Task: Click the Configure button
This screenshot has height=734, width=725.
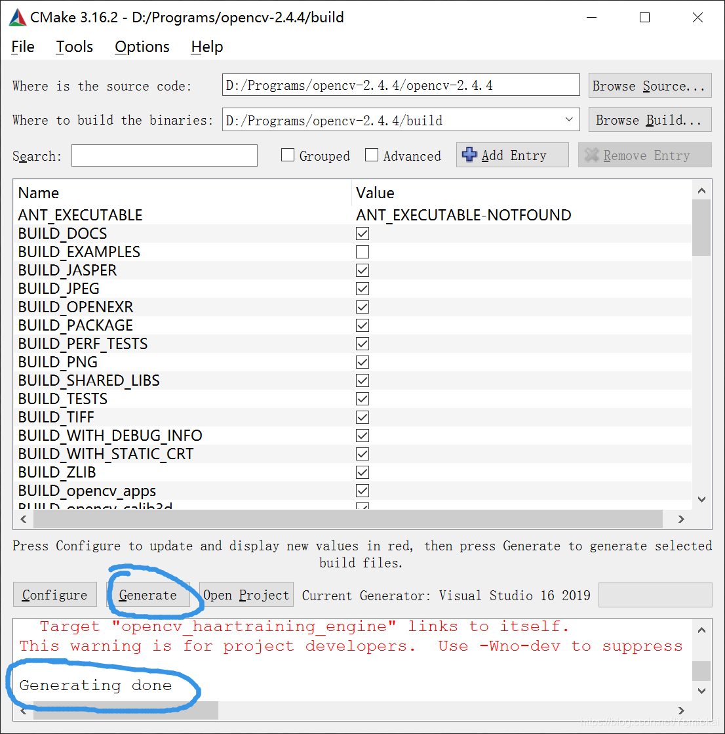Action: click(x=54, y=594)
